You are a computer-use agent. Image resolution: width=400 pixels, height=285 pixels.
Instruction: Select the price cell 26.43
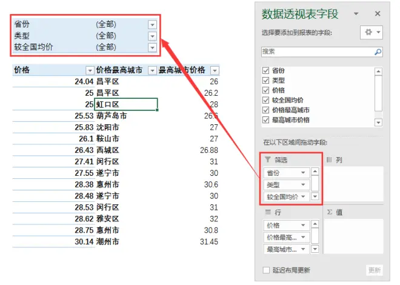pos(53,150)
